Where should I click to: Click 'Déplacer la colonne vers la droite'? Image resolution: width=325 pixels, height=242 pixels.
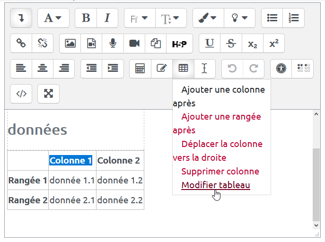click(222, 144)
